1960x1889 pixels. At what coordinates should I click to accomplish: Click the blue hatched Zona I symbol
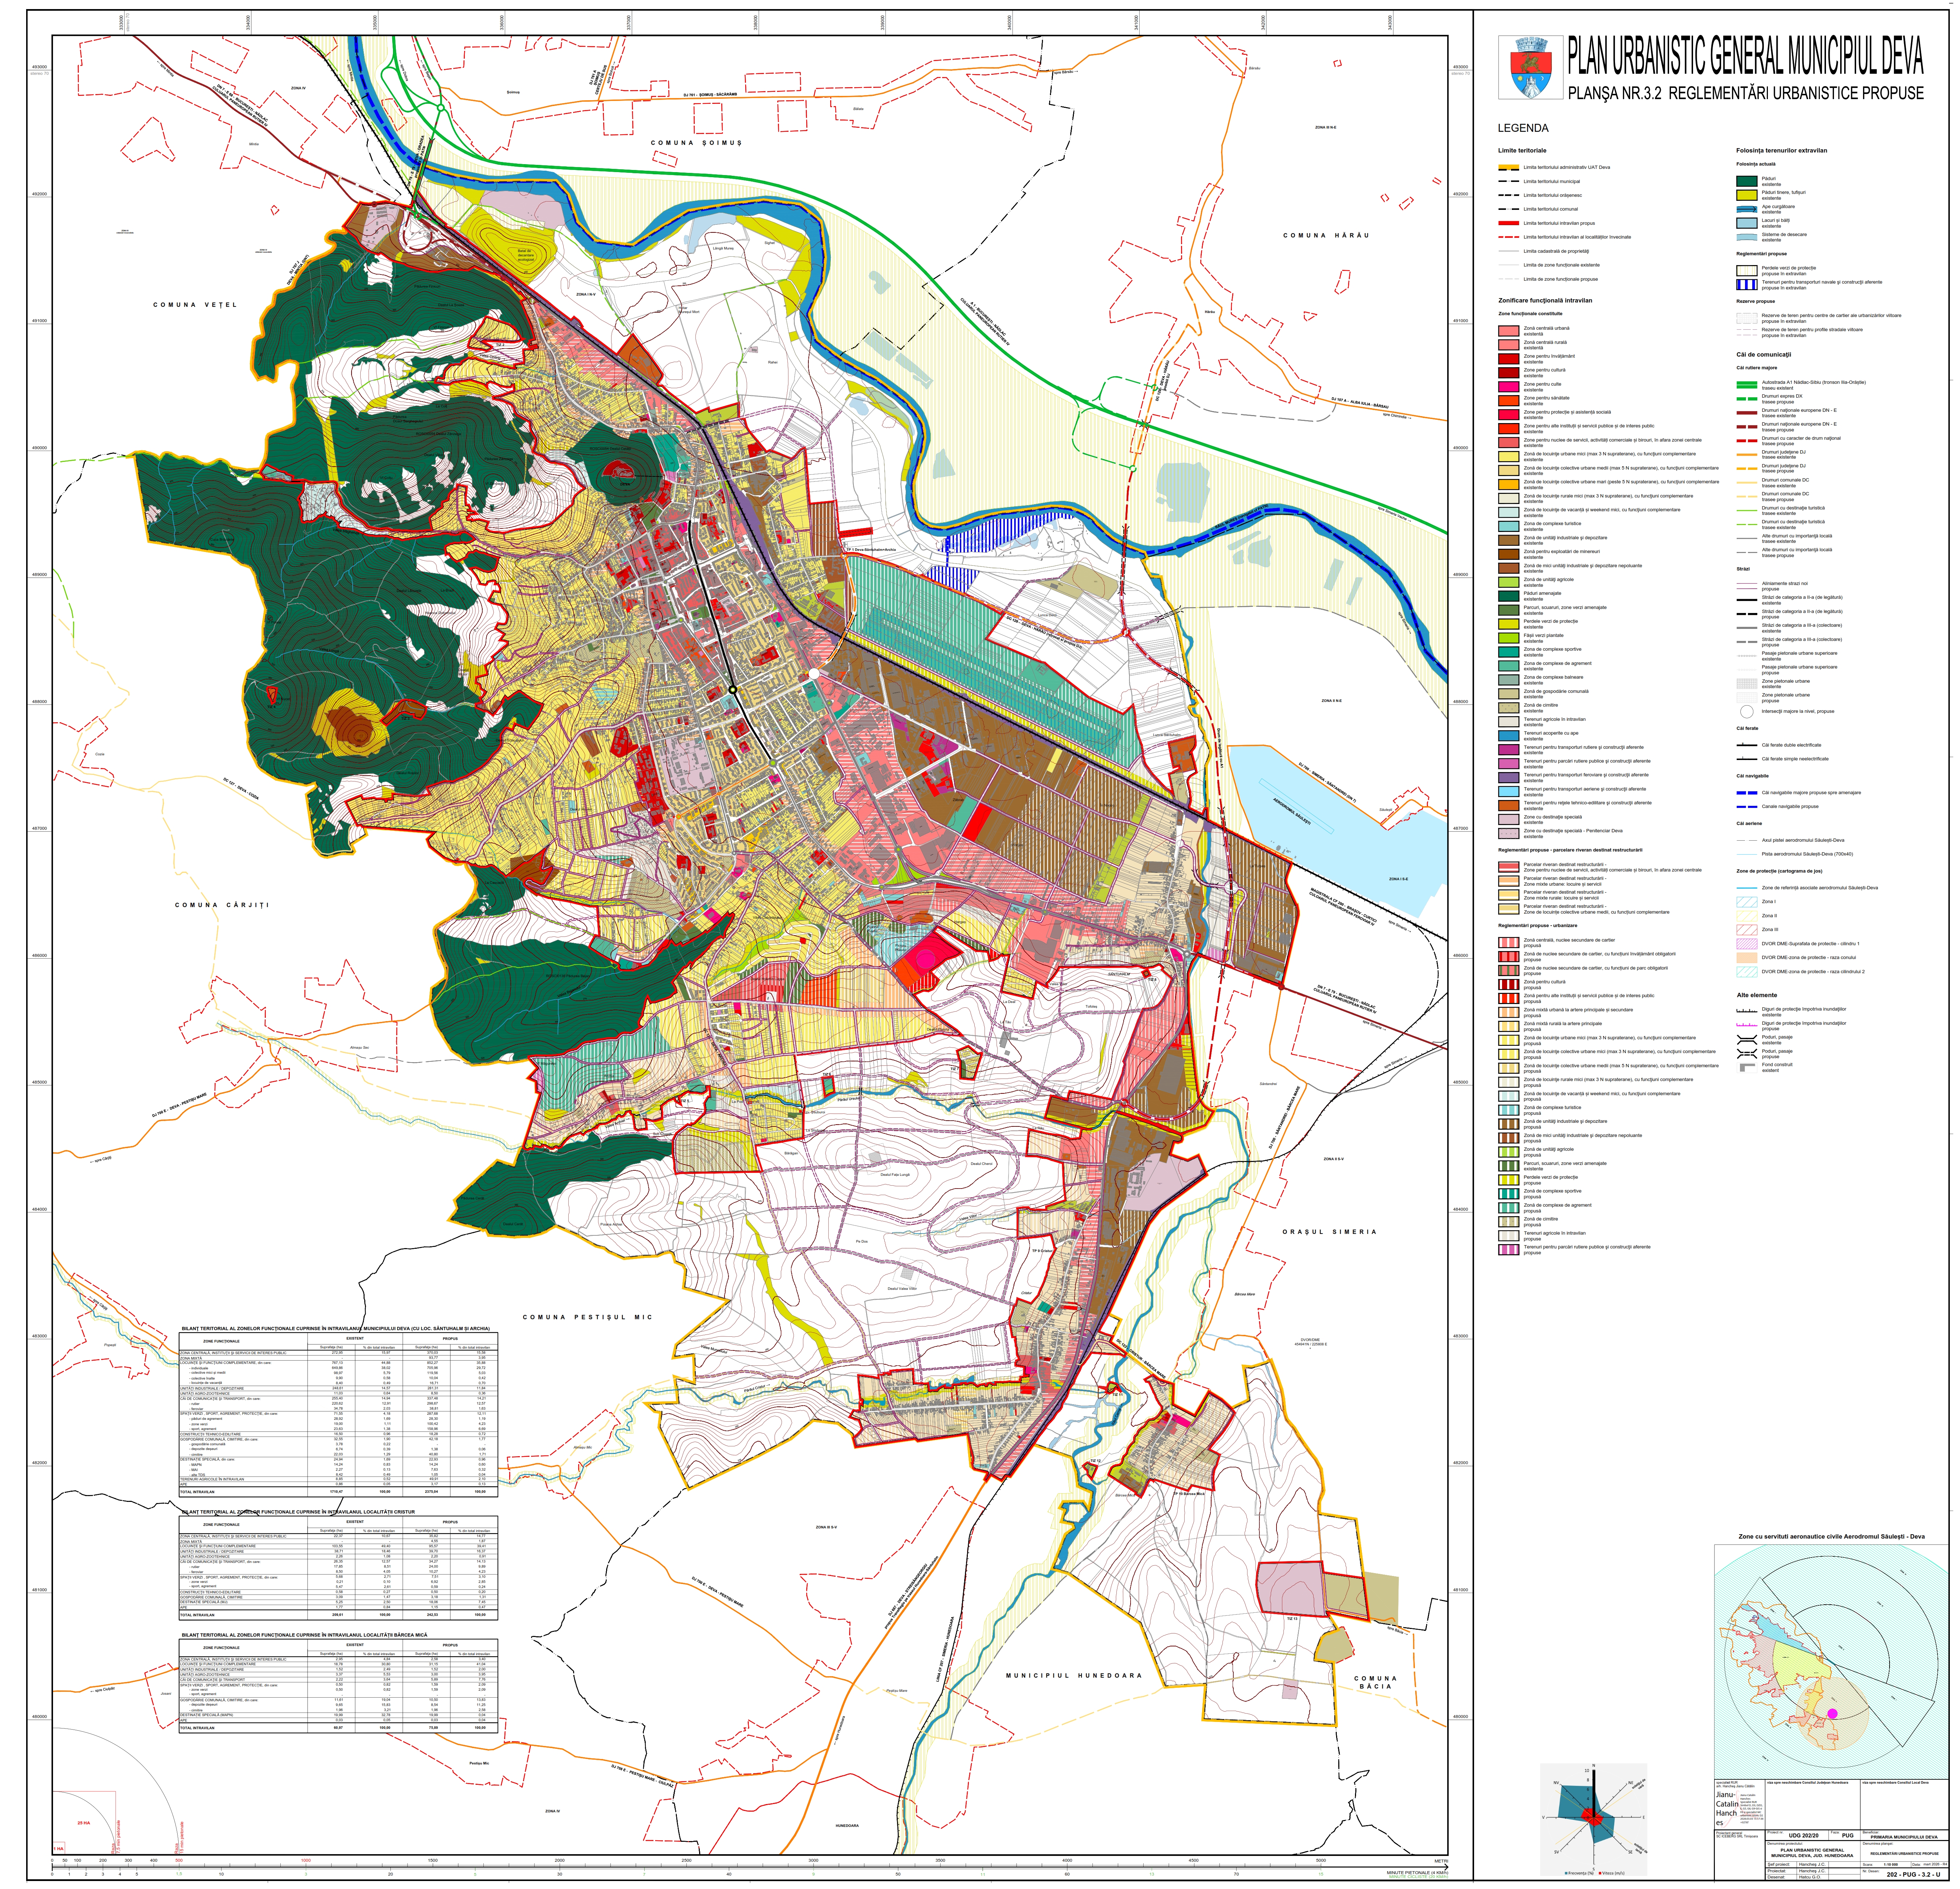1746,902
